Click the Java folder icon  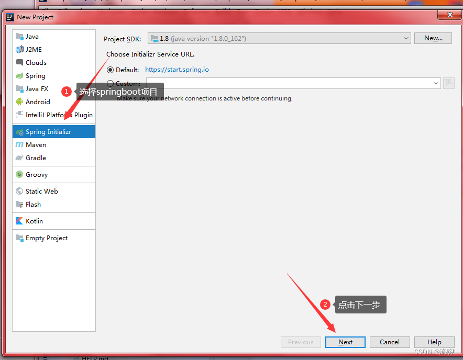19,37
